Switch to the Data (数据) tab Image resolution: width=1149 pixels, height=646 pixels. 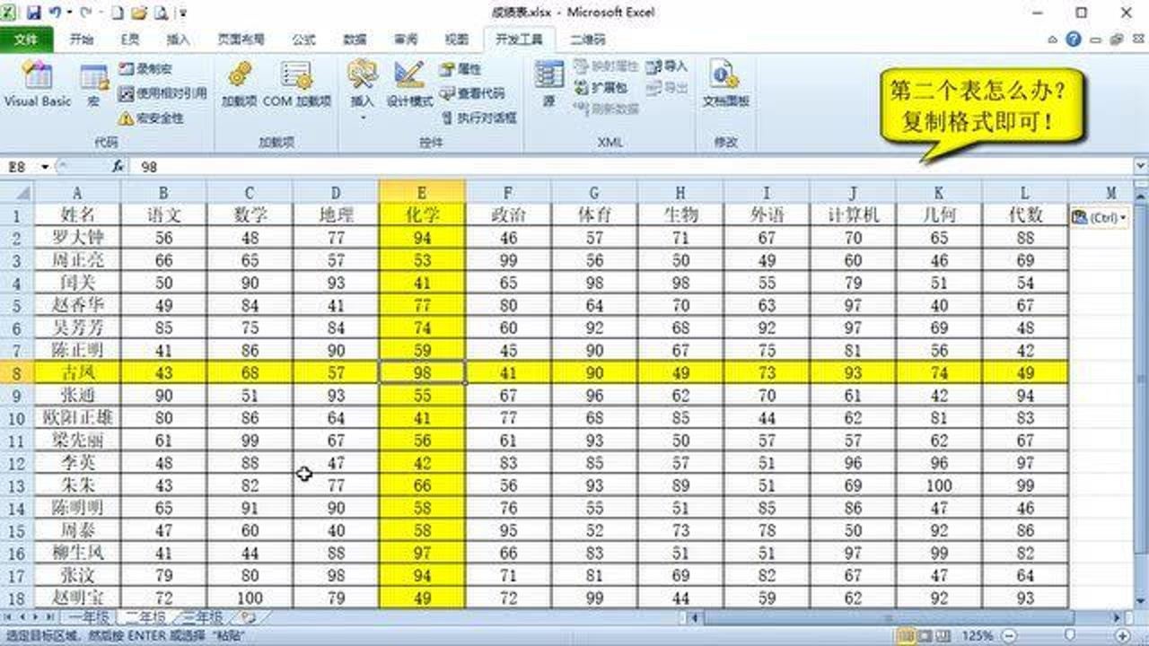(x=355, y=39)
